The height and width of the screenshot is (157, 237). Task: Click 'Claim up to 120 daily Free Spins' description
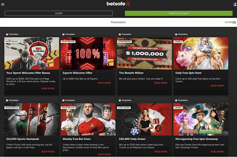click(197, 80)
